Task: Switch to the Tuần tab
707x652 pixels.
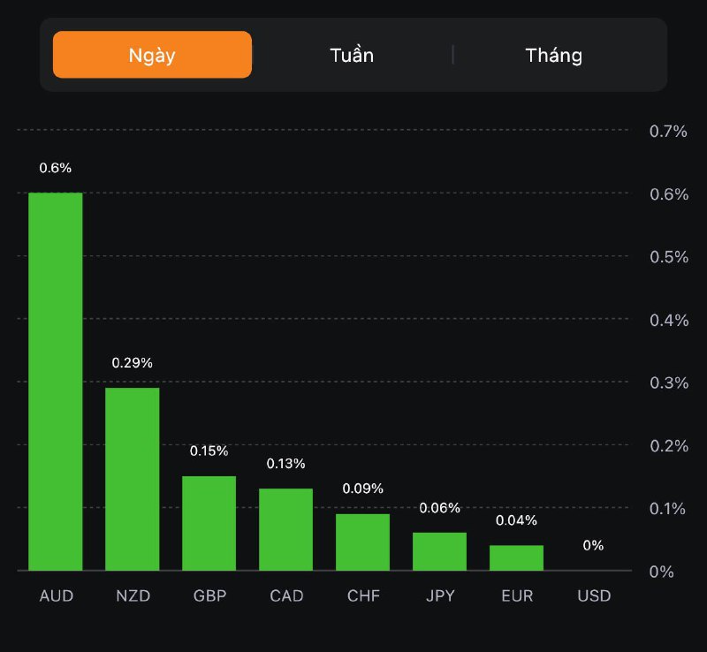Action: click(352, 55)
